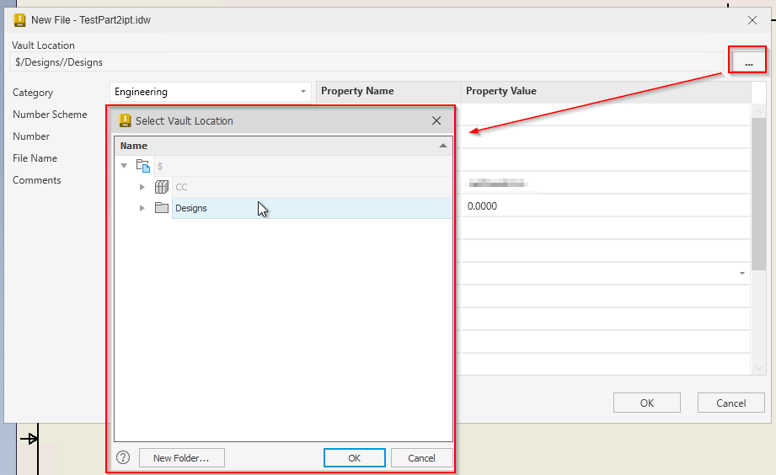
Task: Click the Property Value column header
Action: coord(606,92)
